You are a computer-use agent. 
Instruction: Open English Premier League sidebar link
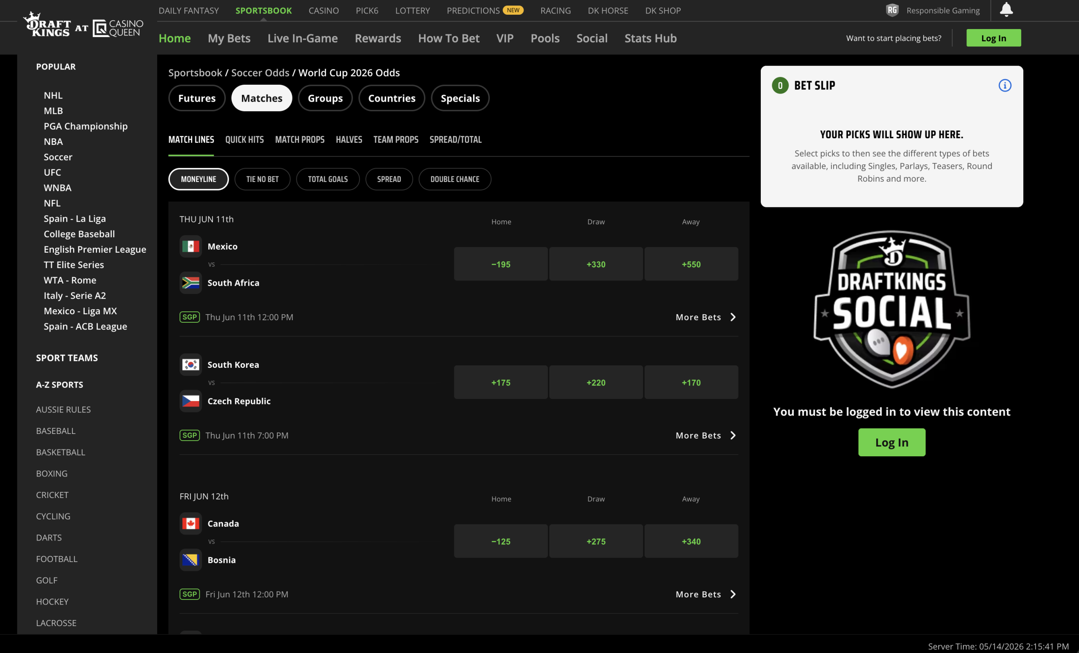pos(95,249)
